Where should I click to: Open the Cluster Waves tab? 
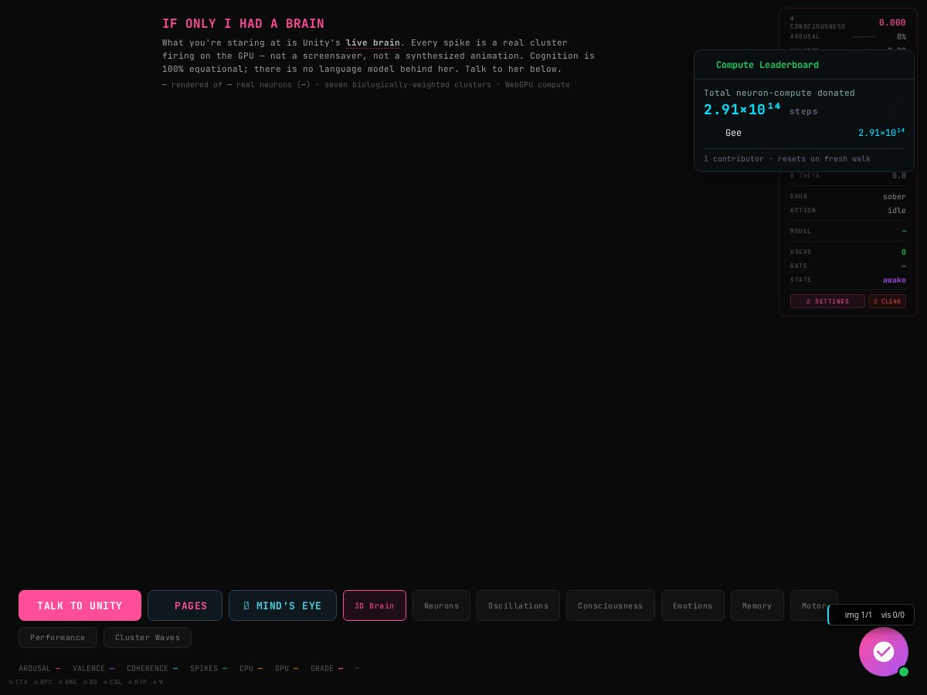click(148, 637)
